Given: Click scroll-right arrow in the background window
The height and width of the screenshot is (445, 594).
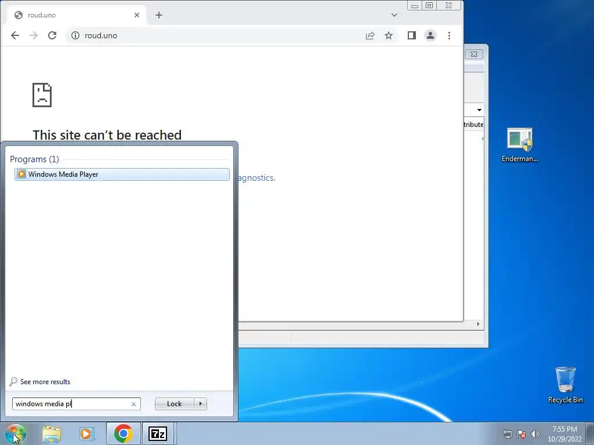Looking at the screenshot, I should click(x=478, y=324).
